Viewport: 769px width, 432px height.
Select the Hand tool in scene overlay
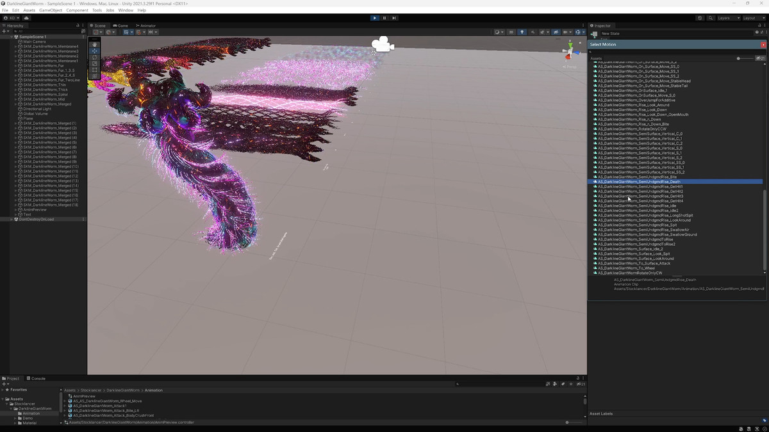(x=94, y=44)
